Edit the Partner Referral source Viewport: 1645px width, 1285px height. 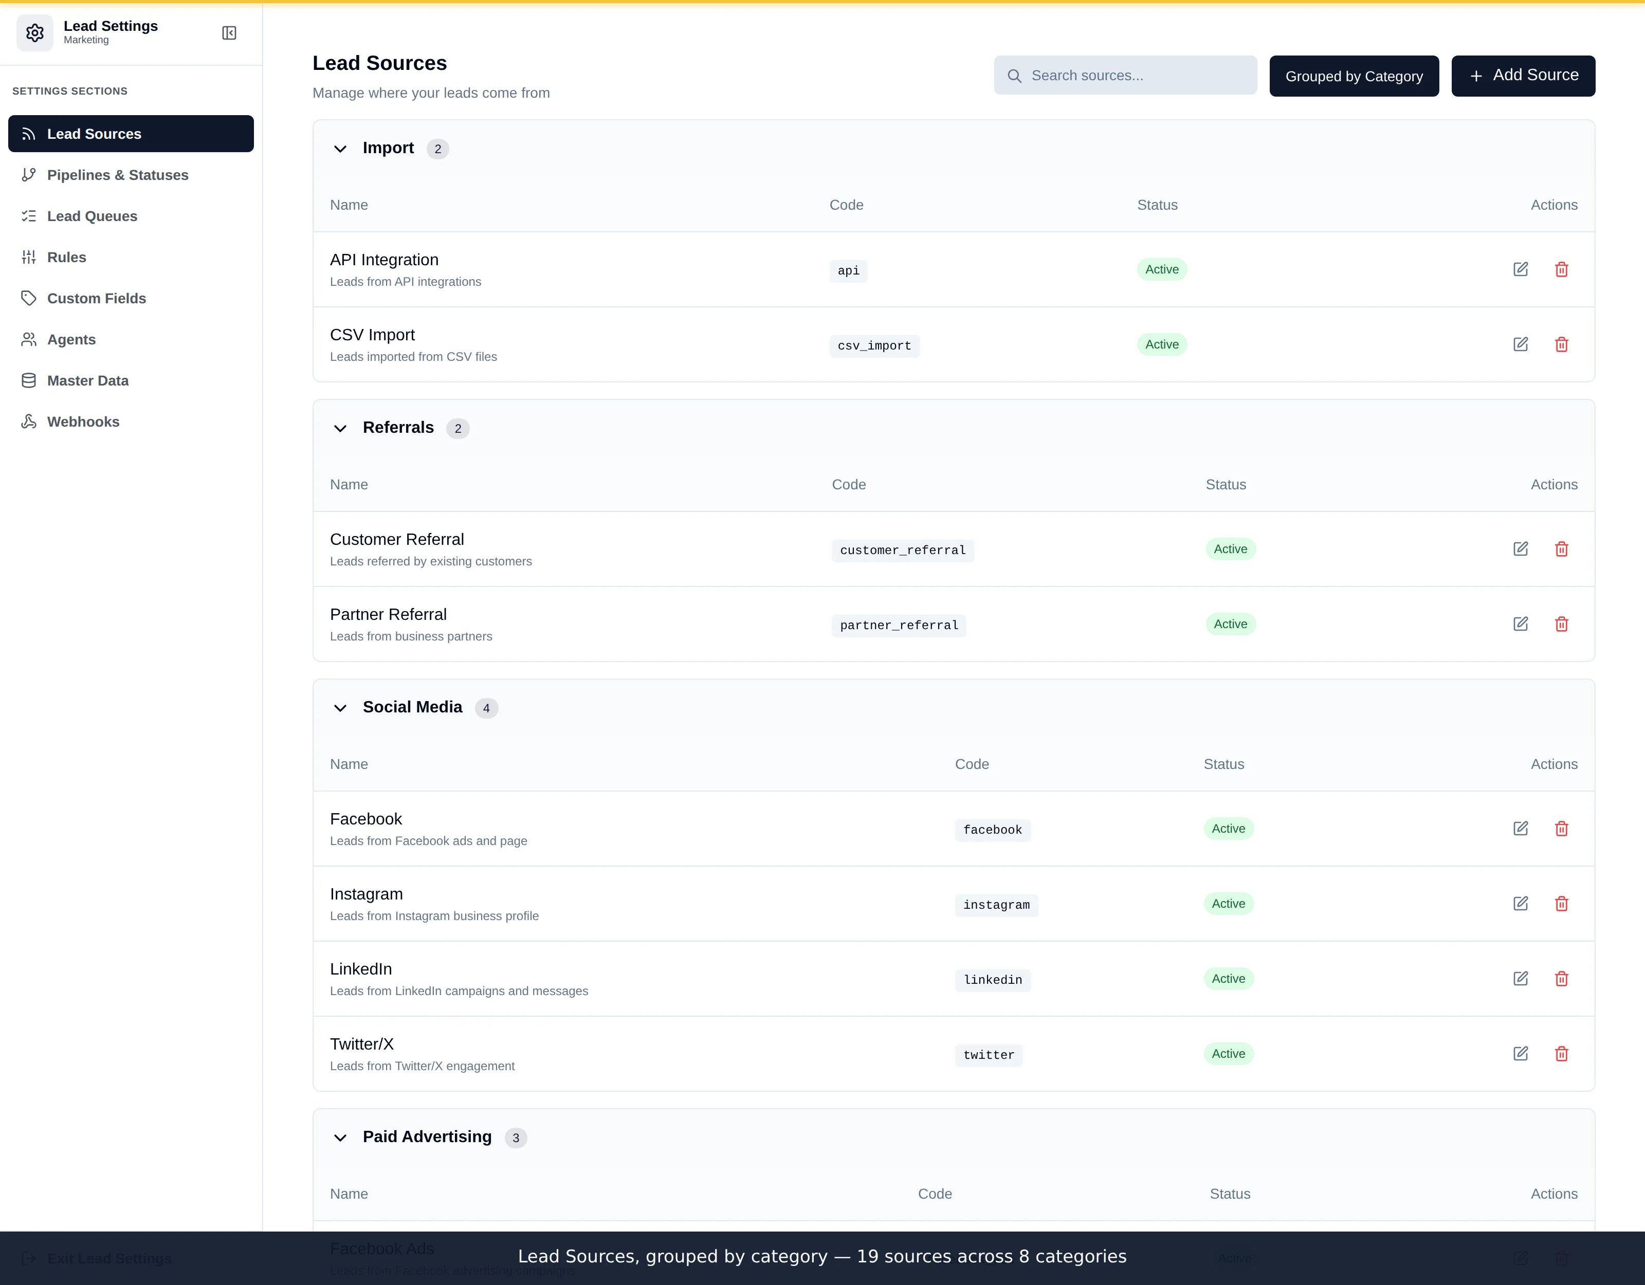(1520, 625)
